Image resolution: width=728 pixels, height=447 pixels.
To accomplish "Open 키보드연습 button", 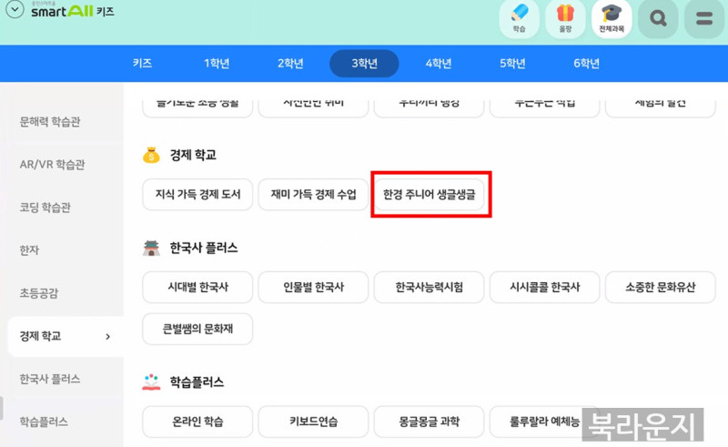I will point(313,422).
